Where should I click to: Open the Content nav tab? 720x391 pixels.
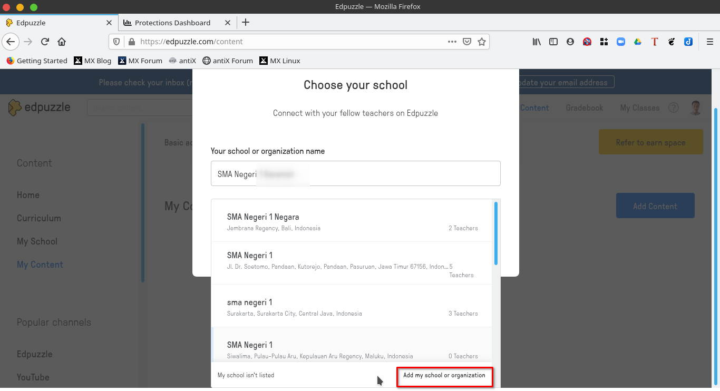pyautogui.click(x=534, y=107)
